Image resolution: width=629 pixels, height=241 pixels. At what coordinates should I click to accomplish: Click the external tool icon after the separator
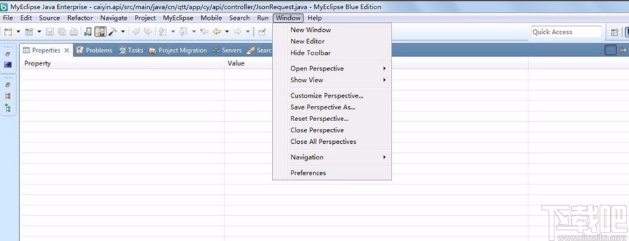(x=262, y=32)
